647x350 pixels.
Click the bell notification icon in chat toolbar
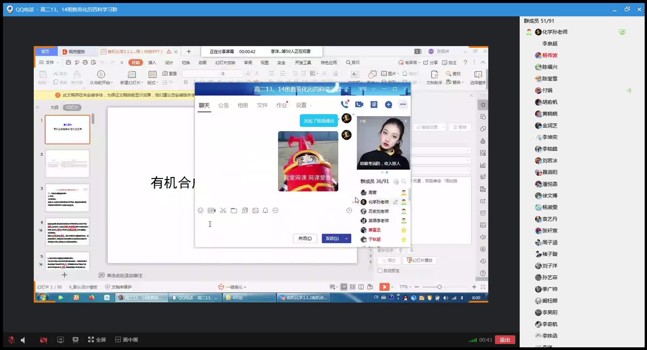pos(265,211)
